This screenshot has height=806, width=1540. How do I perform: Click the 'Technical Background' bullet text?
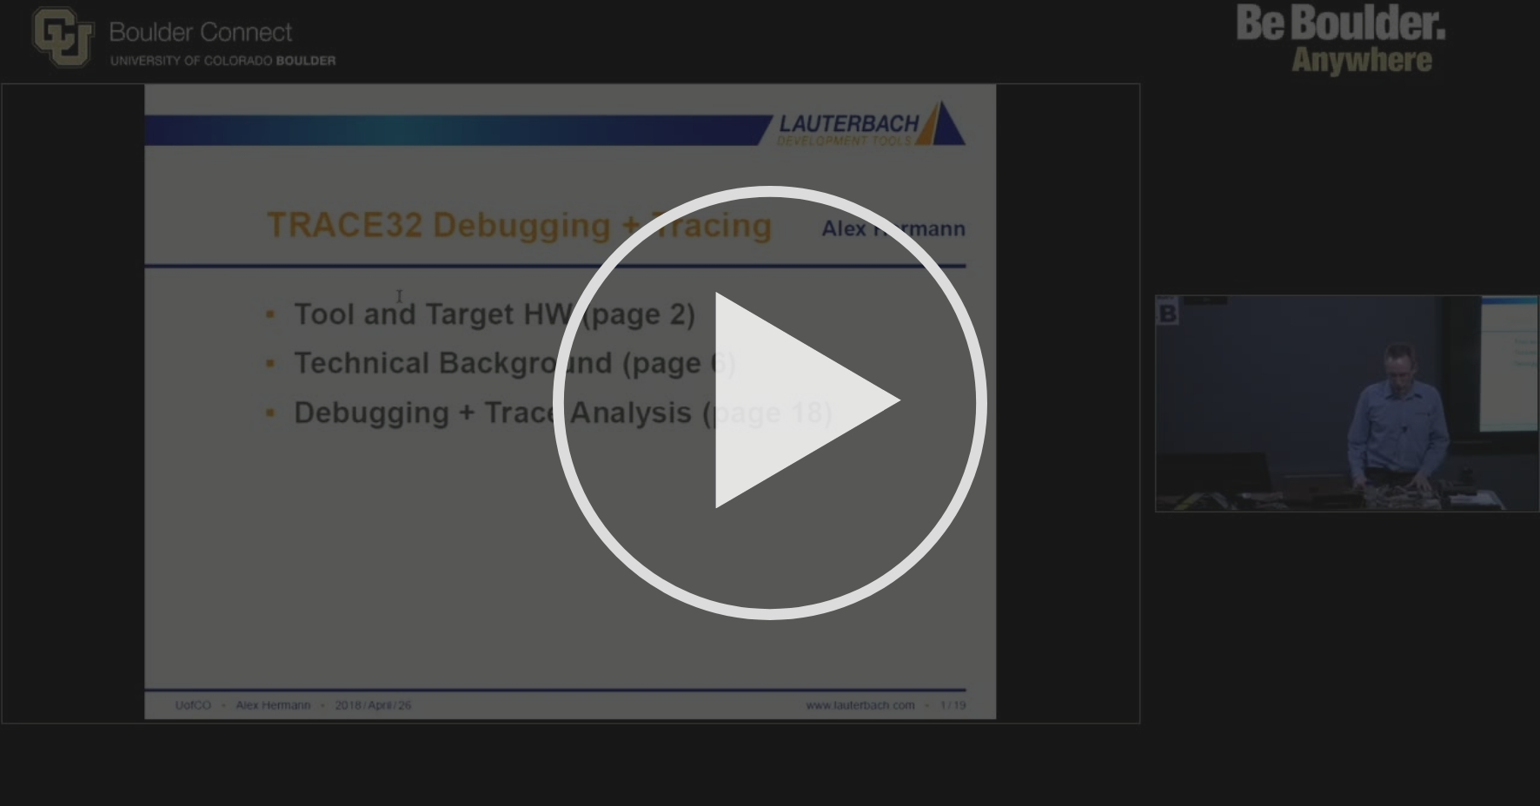pyautogui.click(x=514, y=363)
